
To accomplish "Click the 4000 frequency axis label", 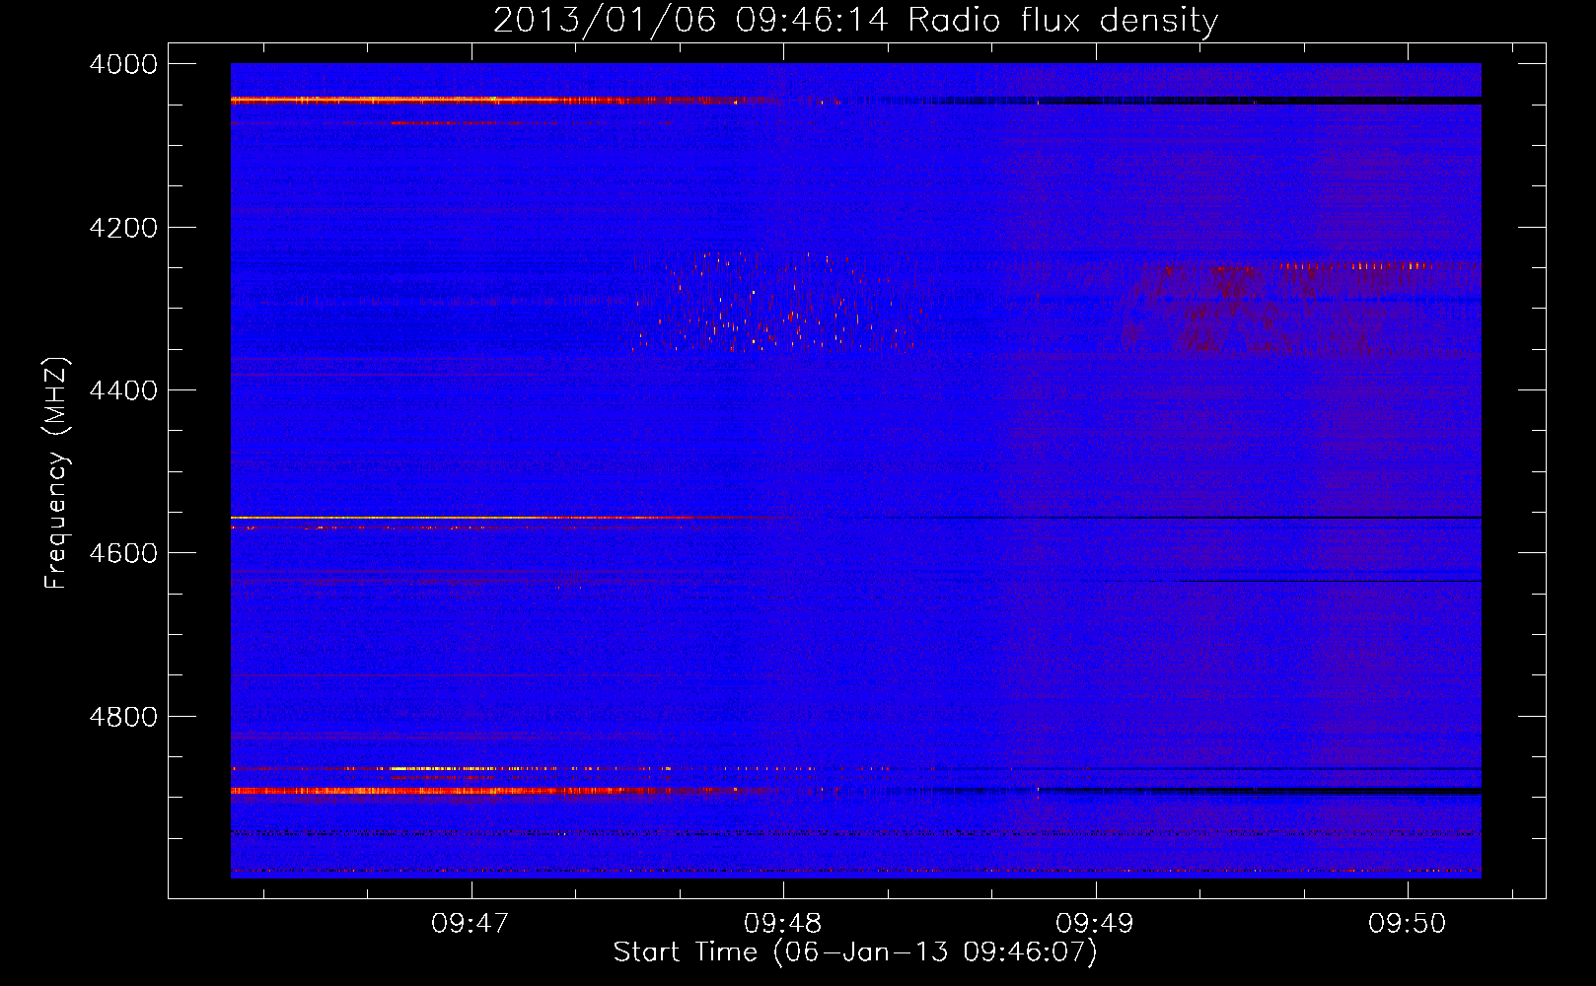I will pyautogui.click(x=123, y=64).
